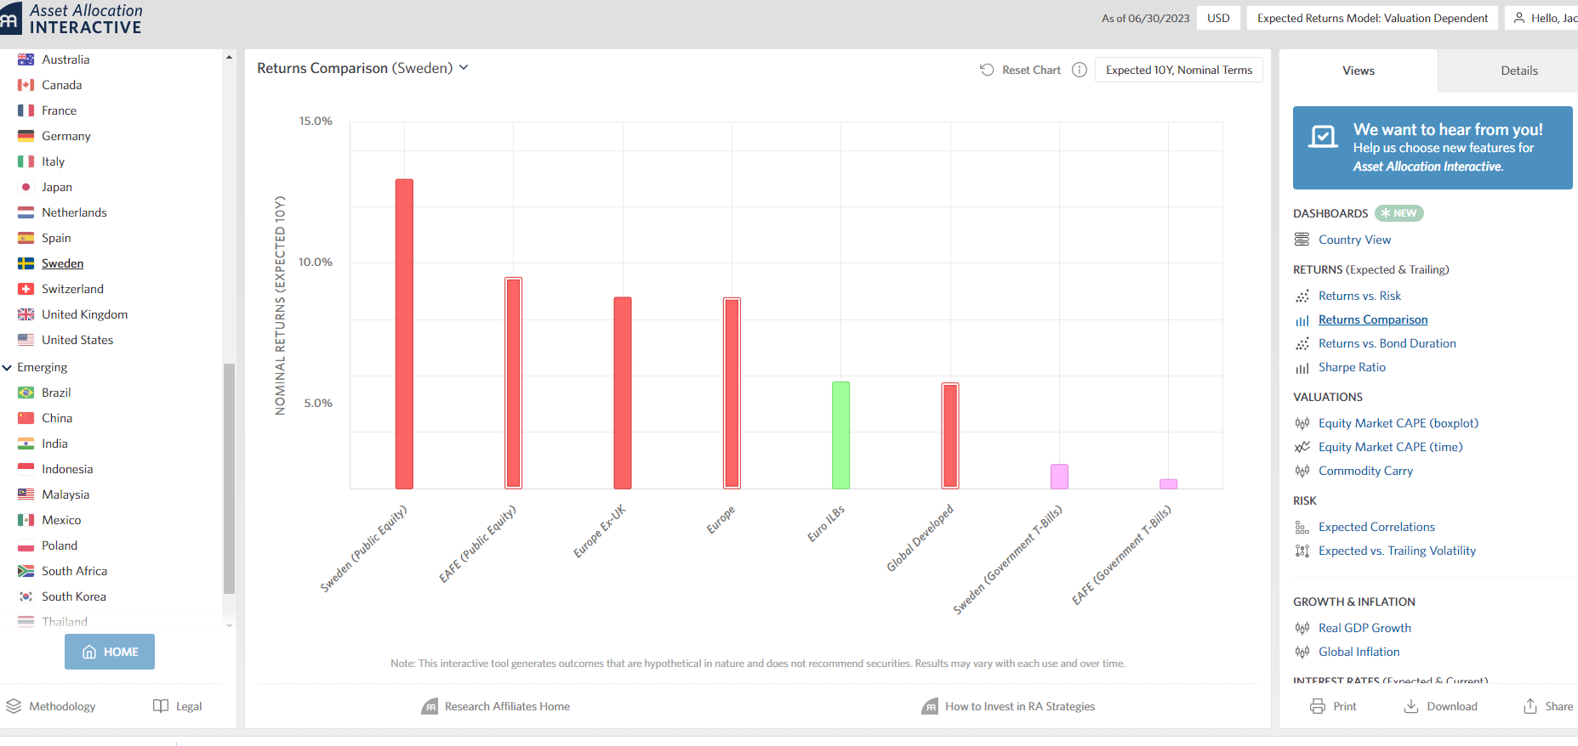Select the Views tab
1578x746 pixels.
pos(1358,71)
